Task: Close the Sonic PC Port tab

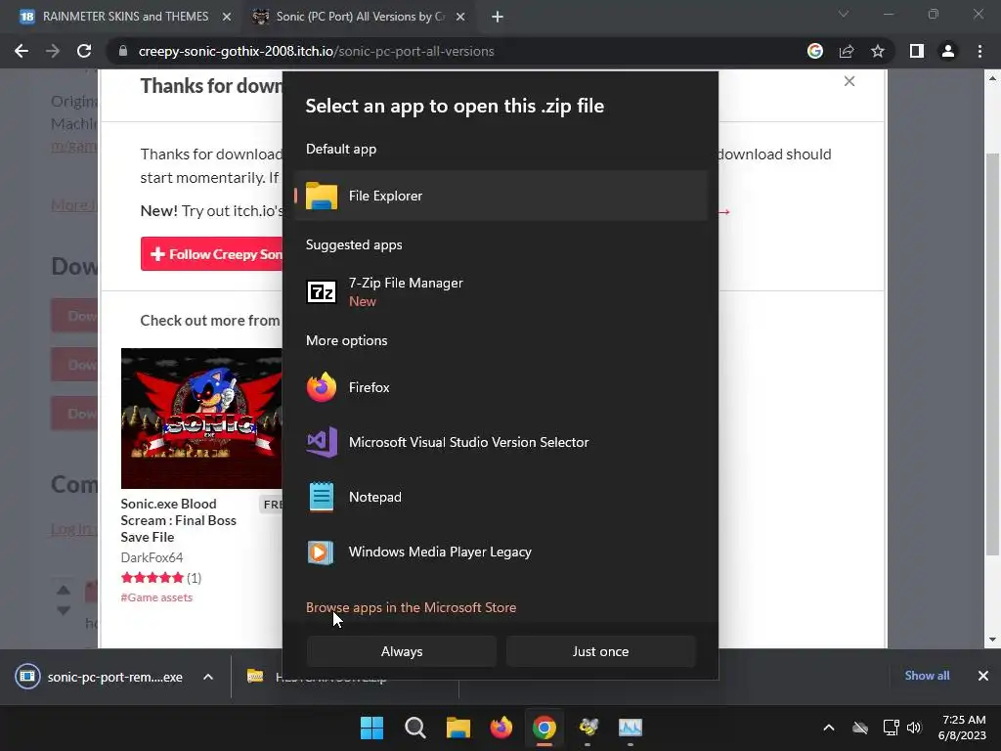Action: 460,18
